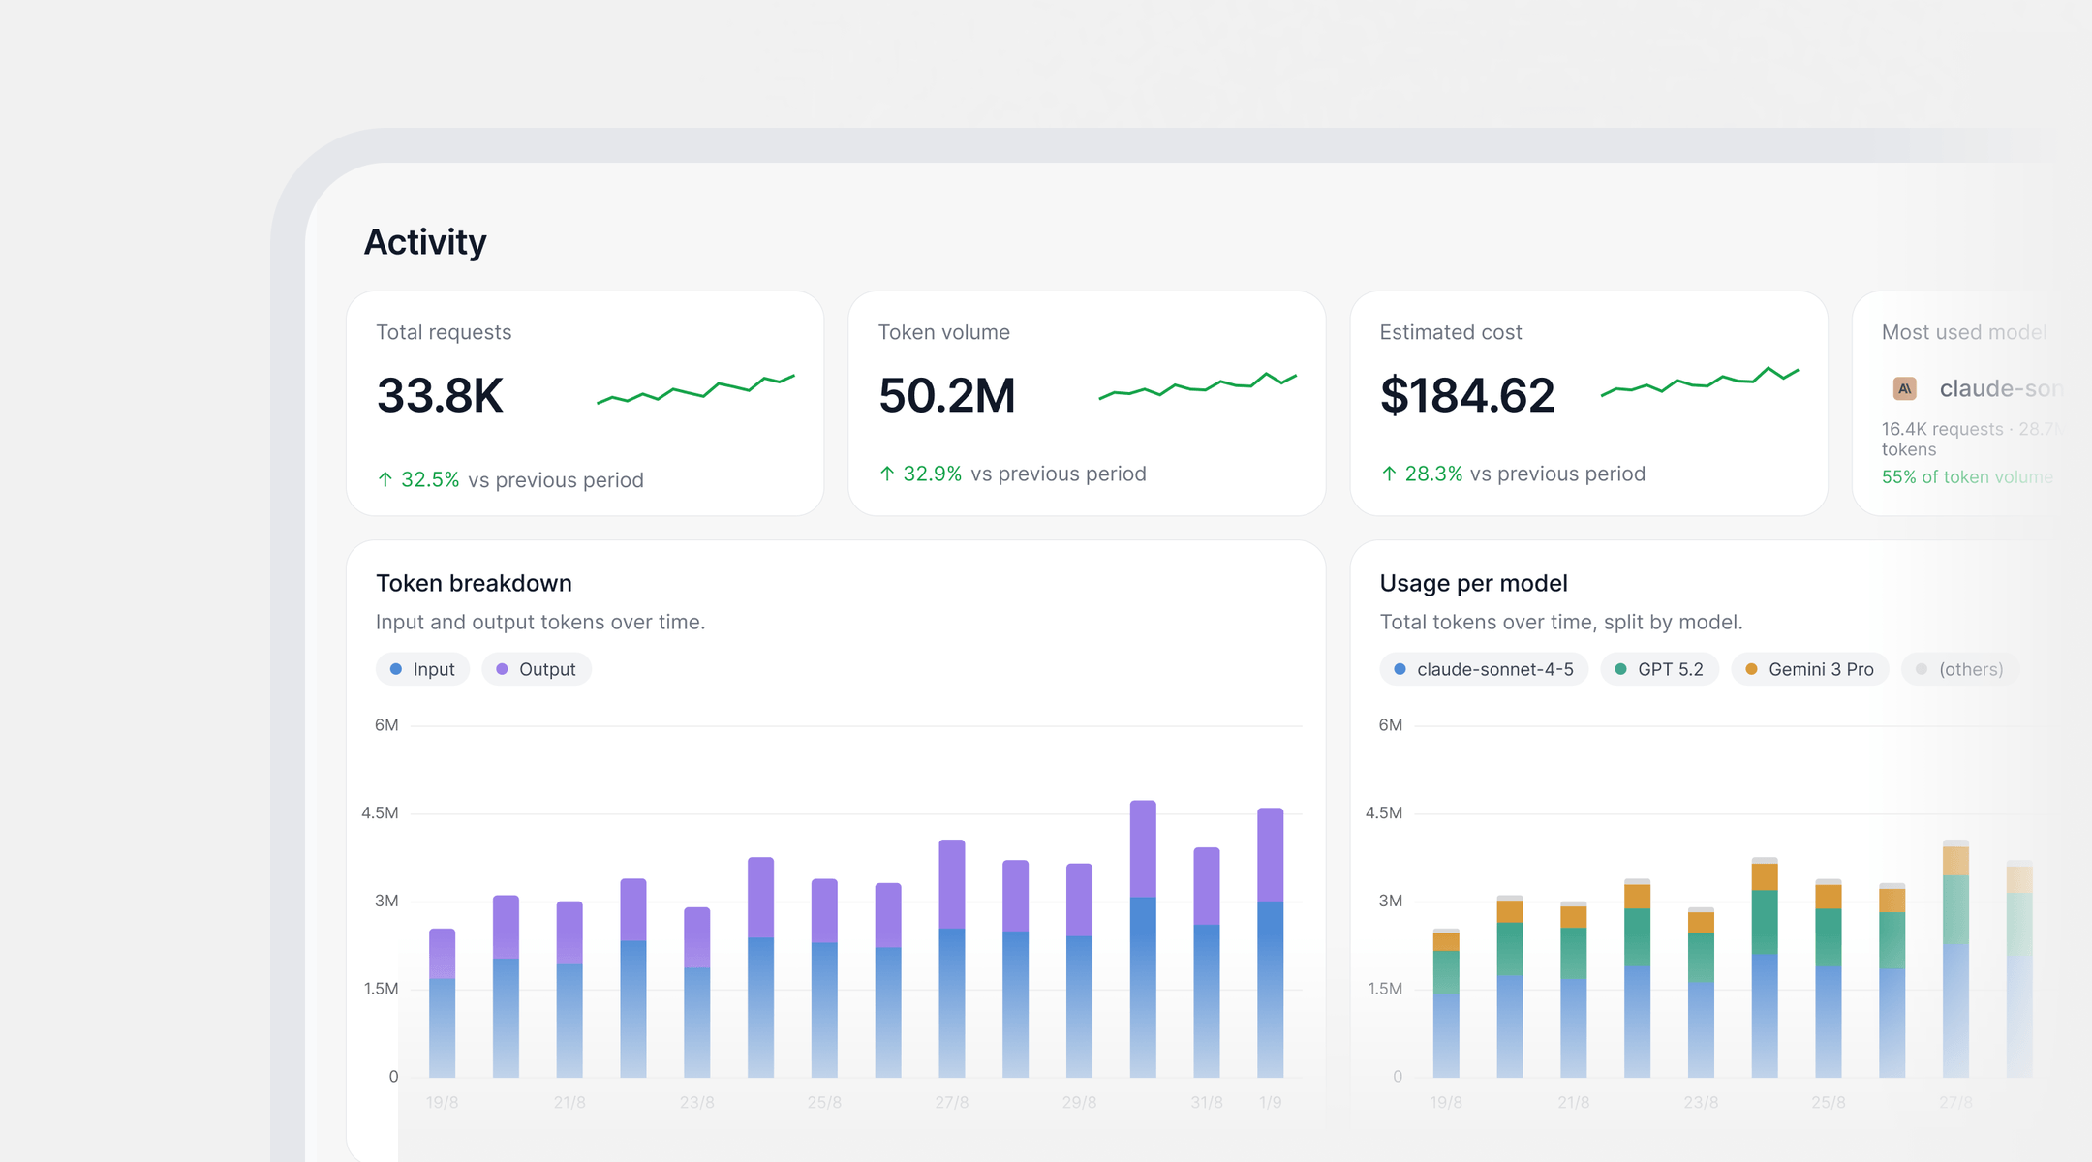This screenshot has height=1162, width=2092.
Task: Click Input and output tokens subtitle
Action: [x=540, y=622]
